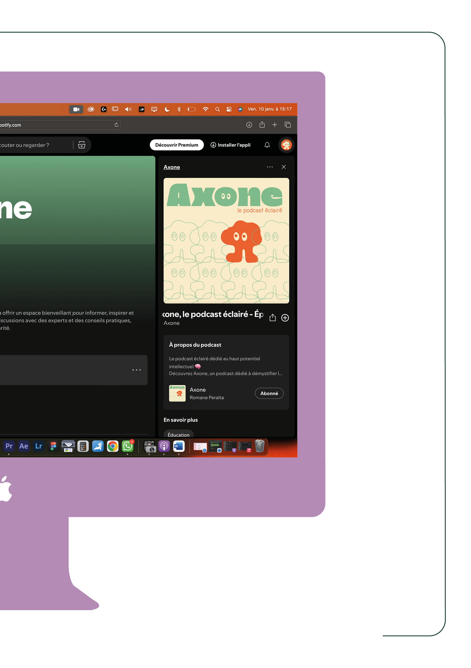Screen dimensions: 471x668
Task: Click the small Axone thumbnail in À propos
Action: point(177,393)
